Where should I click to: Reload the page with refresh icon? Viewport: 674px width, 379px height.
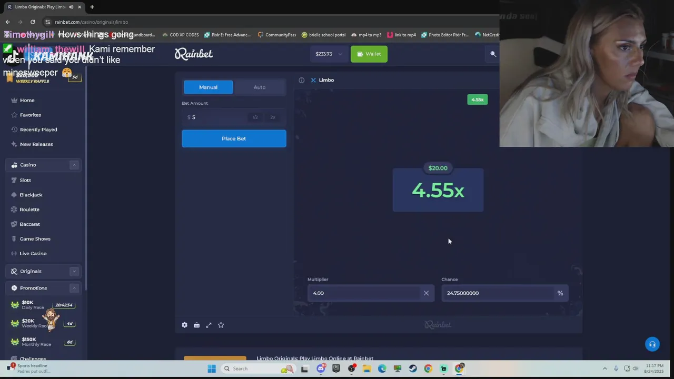click(33, 22)
